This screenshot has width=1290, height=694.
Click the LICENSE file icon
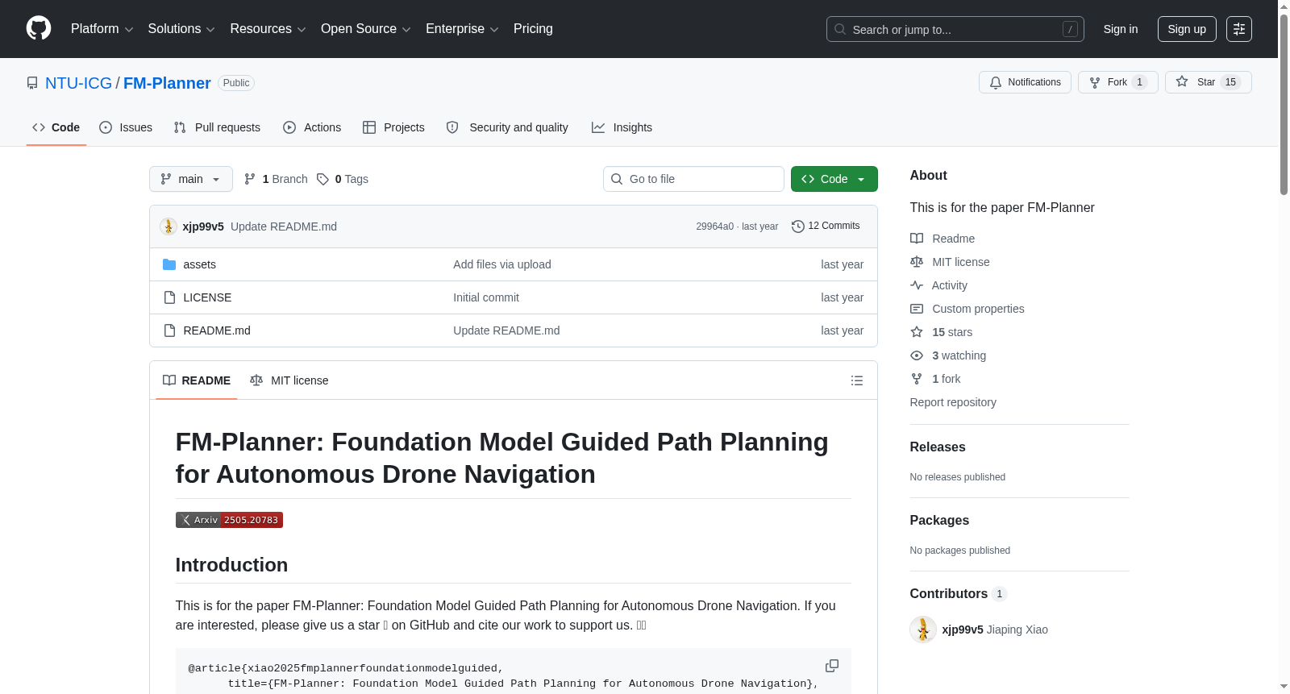click(x=169, y=297)
